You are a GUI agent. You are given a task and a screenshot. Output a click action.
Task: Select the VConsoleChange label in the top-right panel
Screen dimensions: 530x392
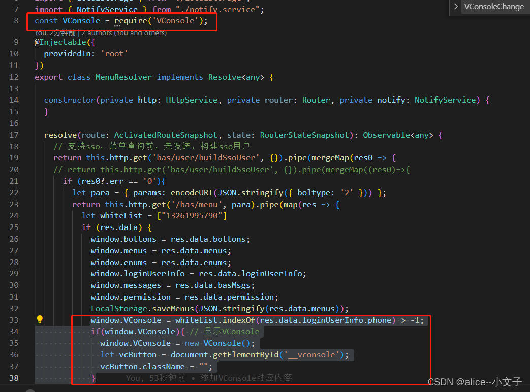click(494, 7)
